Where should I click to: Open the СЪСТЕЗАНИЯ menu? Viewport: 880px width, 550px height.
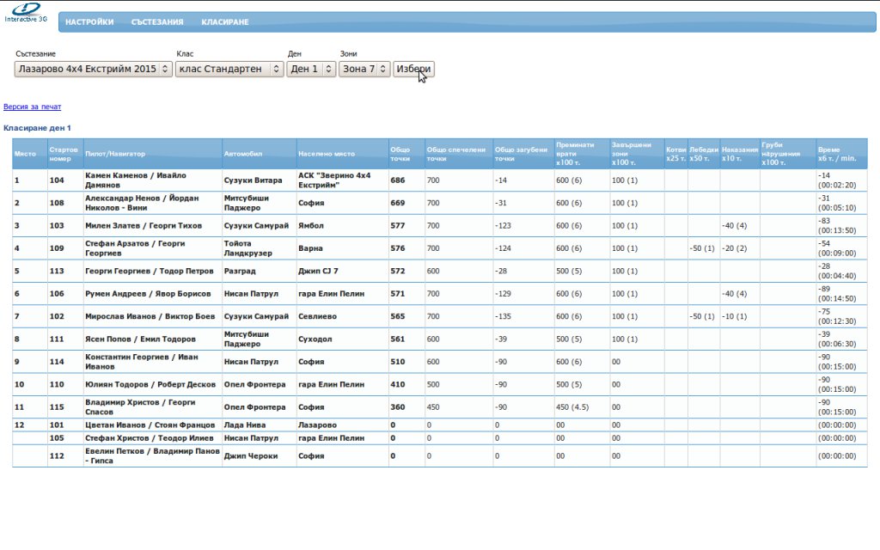tap(157, 22)
